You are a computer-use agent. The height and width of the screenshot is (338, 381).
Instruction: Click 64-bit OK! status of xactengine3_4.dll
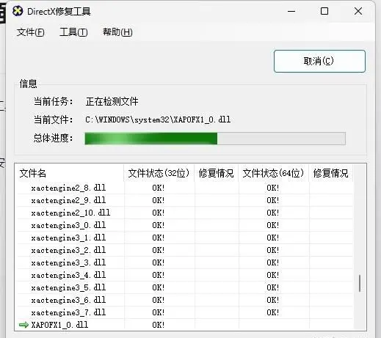click(x=273, y=275)
